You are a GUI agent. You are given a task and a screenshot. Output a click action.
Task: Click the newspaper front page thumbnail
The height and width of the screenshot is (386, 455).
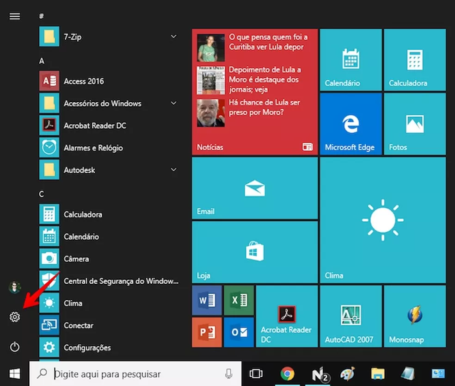(x=211, y=80)
